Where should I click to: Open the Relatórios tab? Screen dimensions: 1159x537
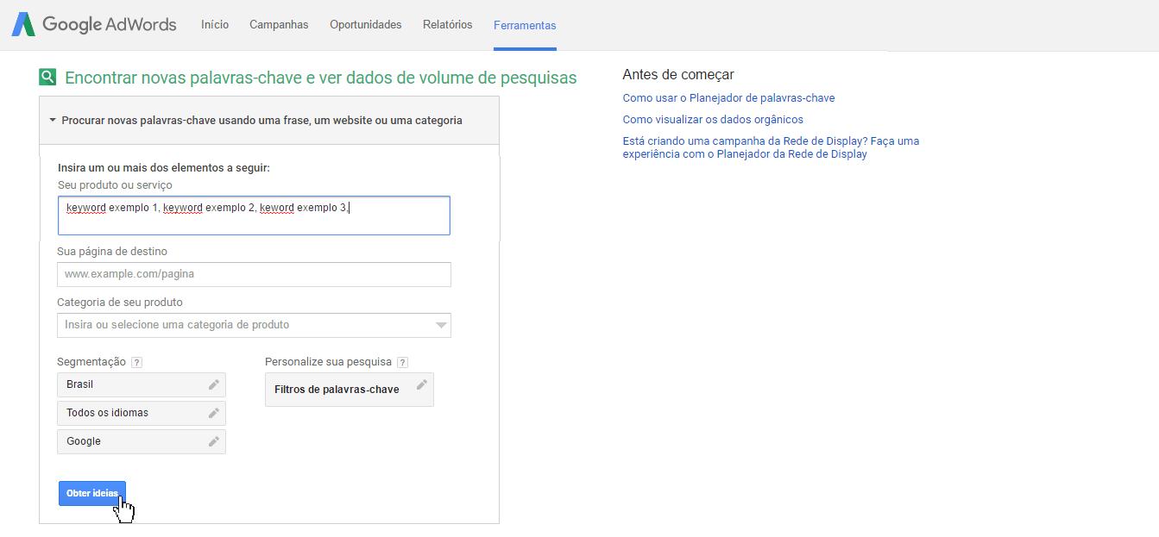[x=448, y=25]
